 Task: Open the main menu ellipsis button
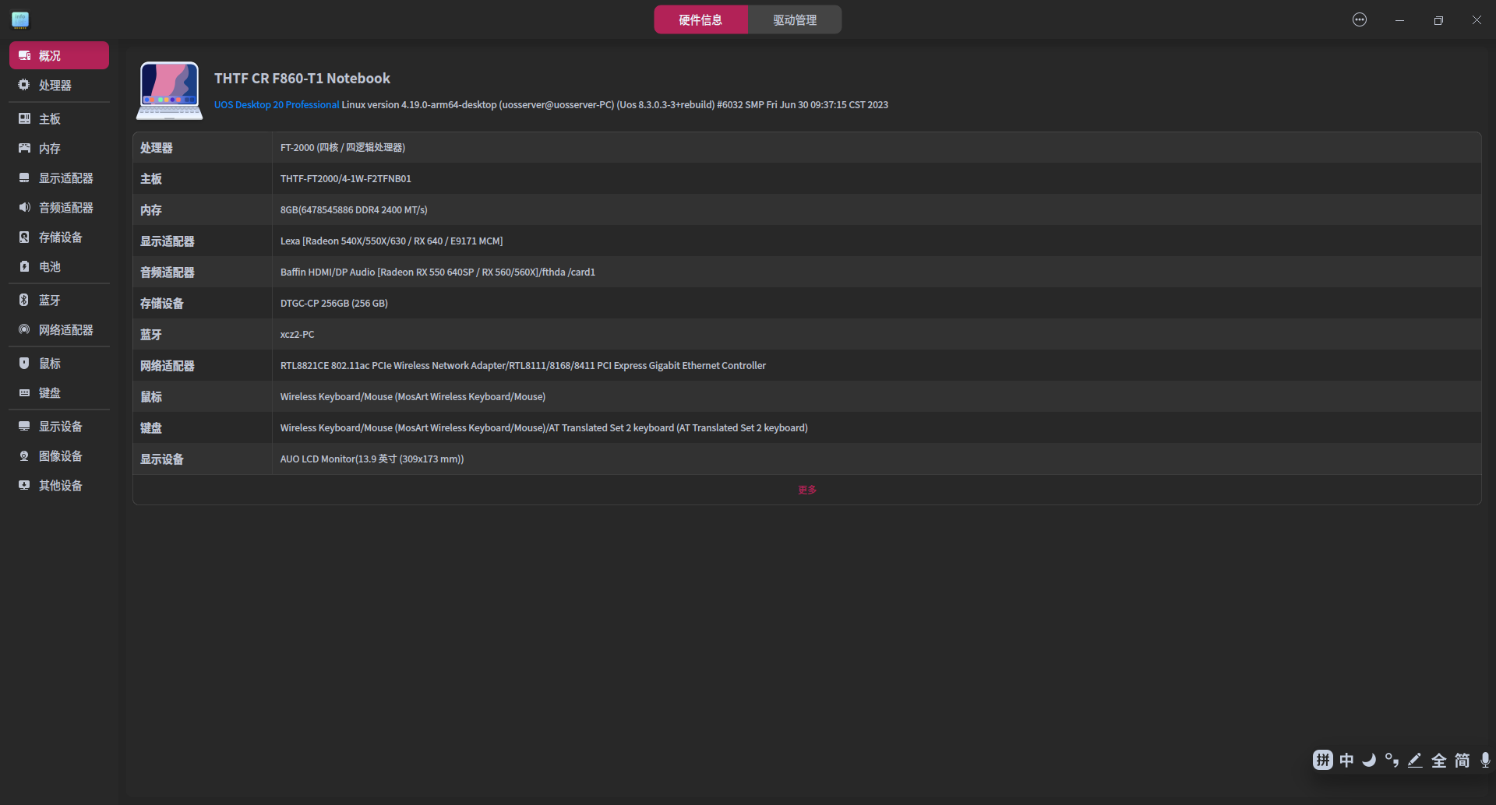pyautogui.click(x=1360, y=19)
